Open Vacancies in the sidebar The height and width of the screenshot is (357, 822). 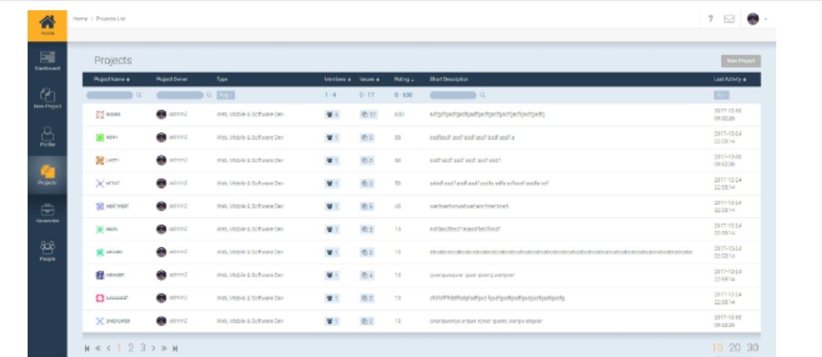coord(47,213)
